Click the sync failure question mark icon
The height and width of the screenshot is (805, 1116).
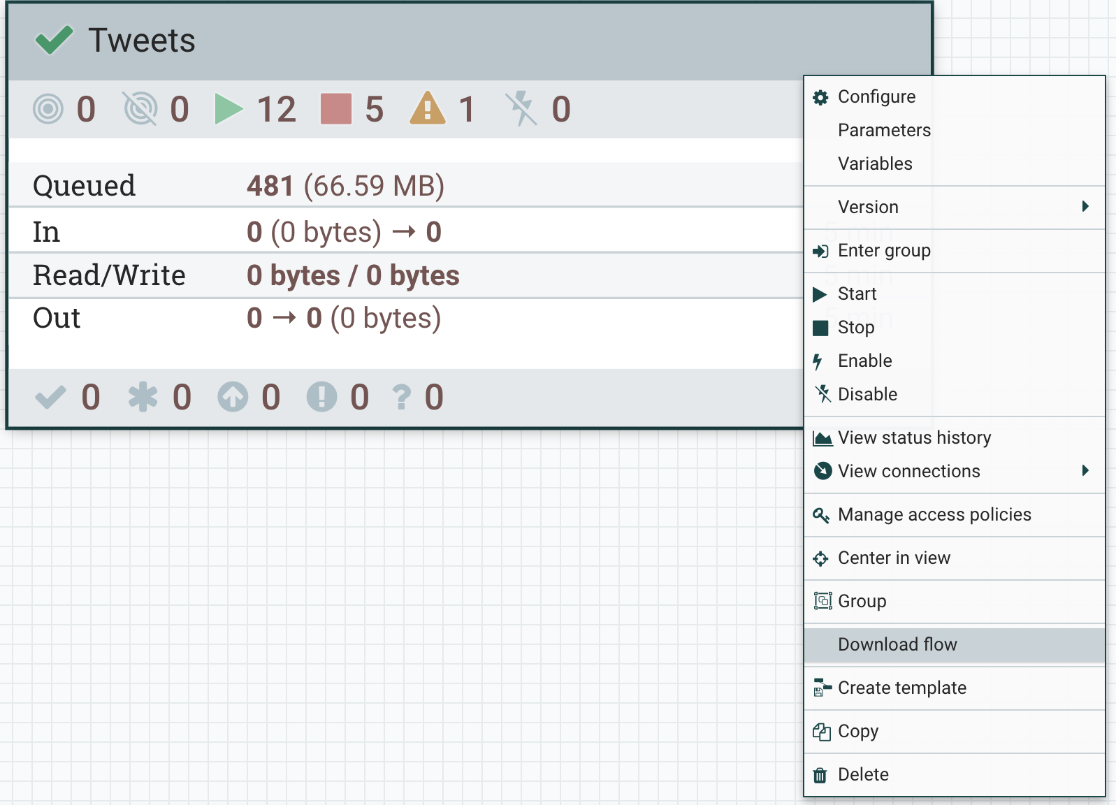[x=402, y=398]
